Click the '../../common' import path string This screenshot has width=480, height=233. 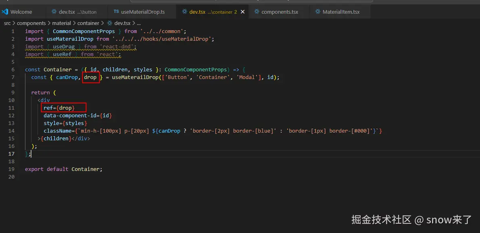(162, 31)
